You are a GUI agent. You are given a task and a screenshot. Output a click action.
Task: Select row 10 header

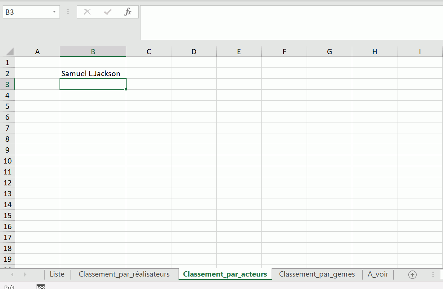tap(8, 161)
